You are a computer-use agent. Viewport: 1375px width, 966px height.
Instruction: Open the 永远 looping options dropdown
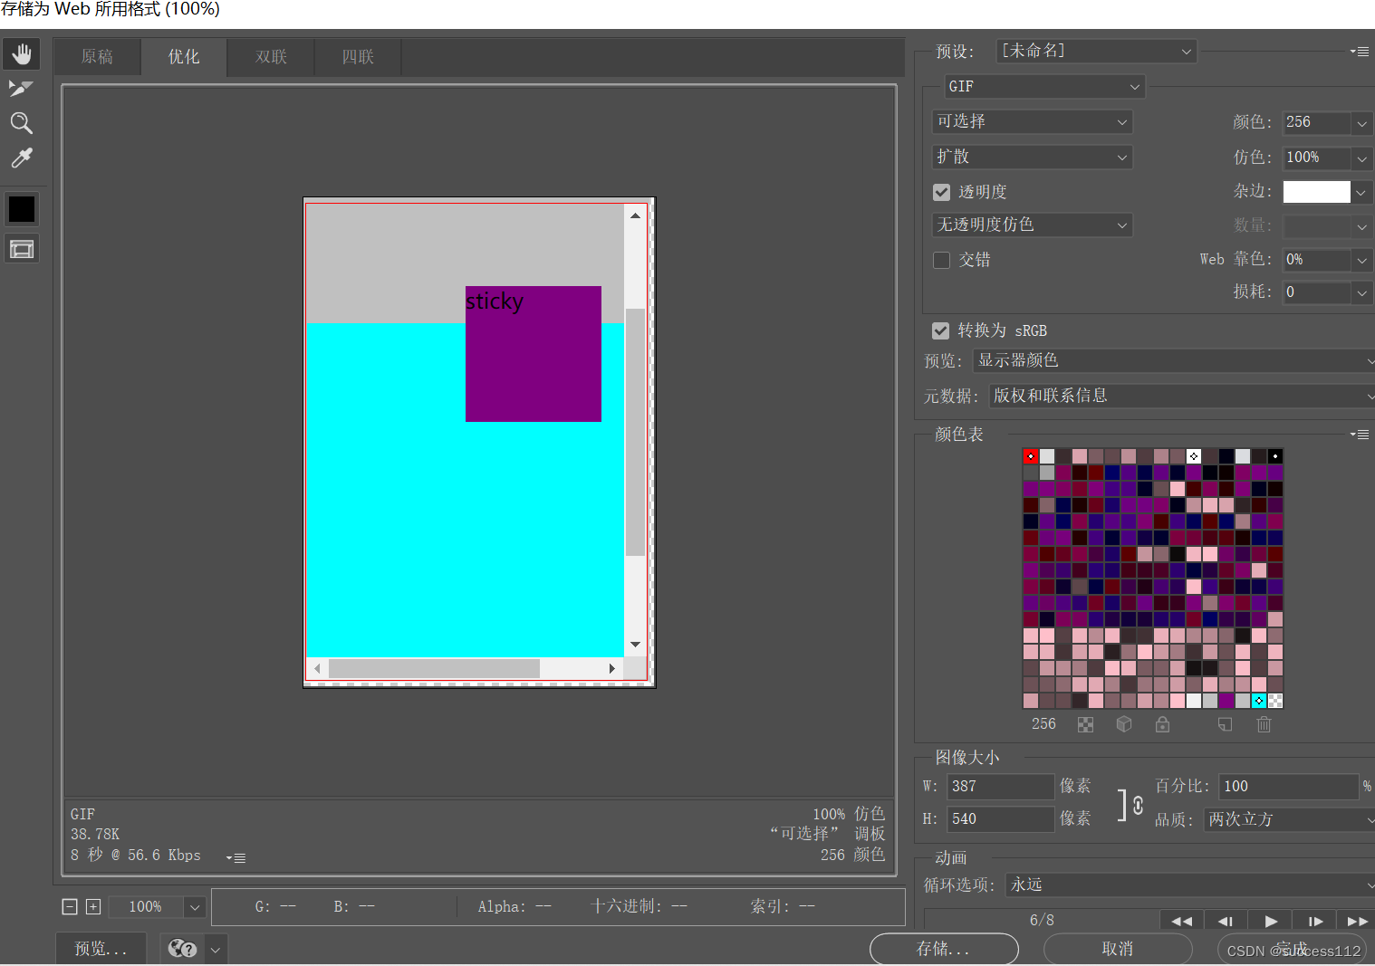pos(1190,885)
